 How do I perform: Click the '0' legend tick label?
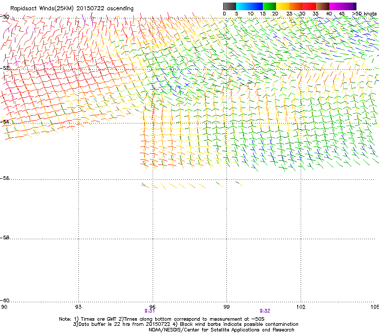(224, 14)
